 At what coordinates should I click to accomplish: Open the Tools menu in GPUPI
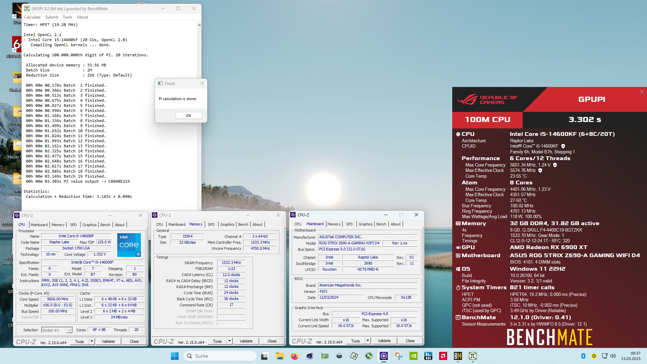pyautogui.click(x=67, y=17)
